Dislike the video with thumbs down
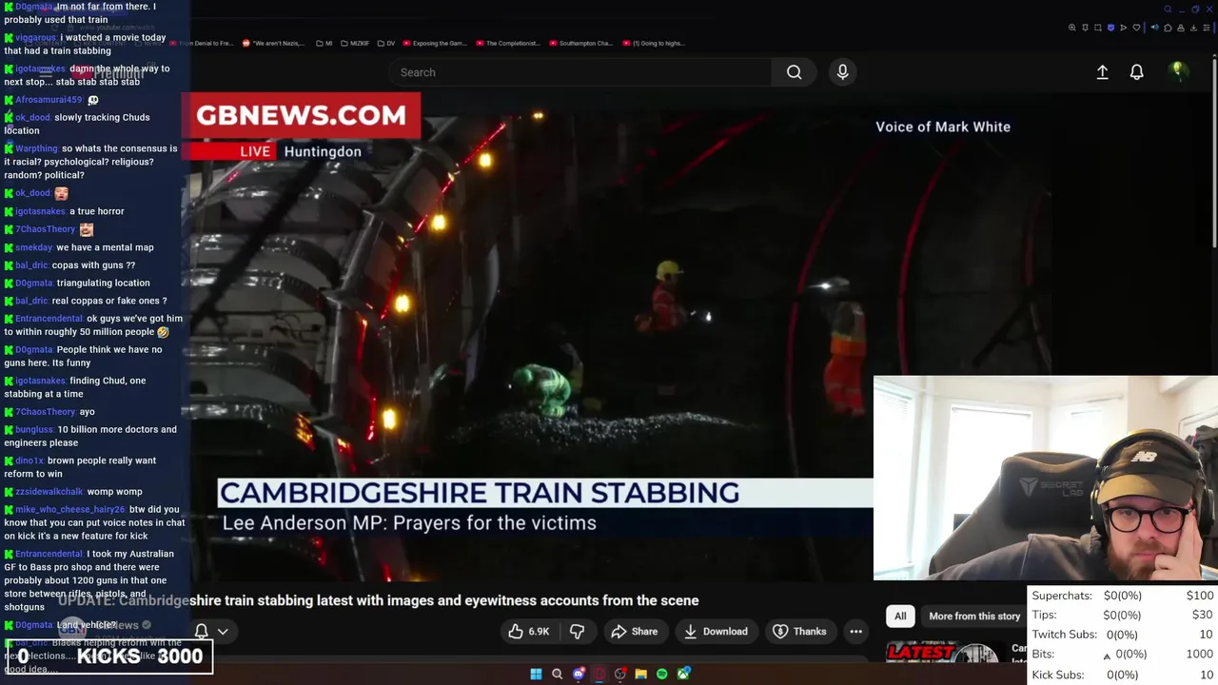The width and height of the screenshot is (1218, 685). point(577,631)
